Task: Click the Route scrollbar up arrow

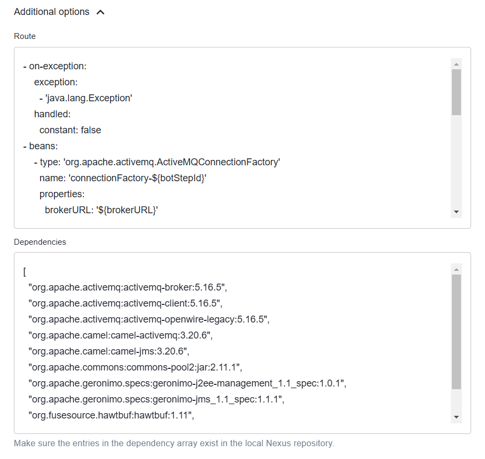Action: coord(456,64)
